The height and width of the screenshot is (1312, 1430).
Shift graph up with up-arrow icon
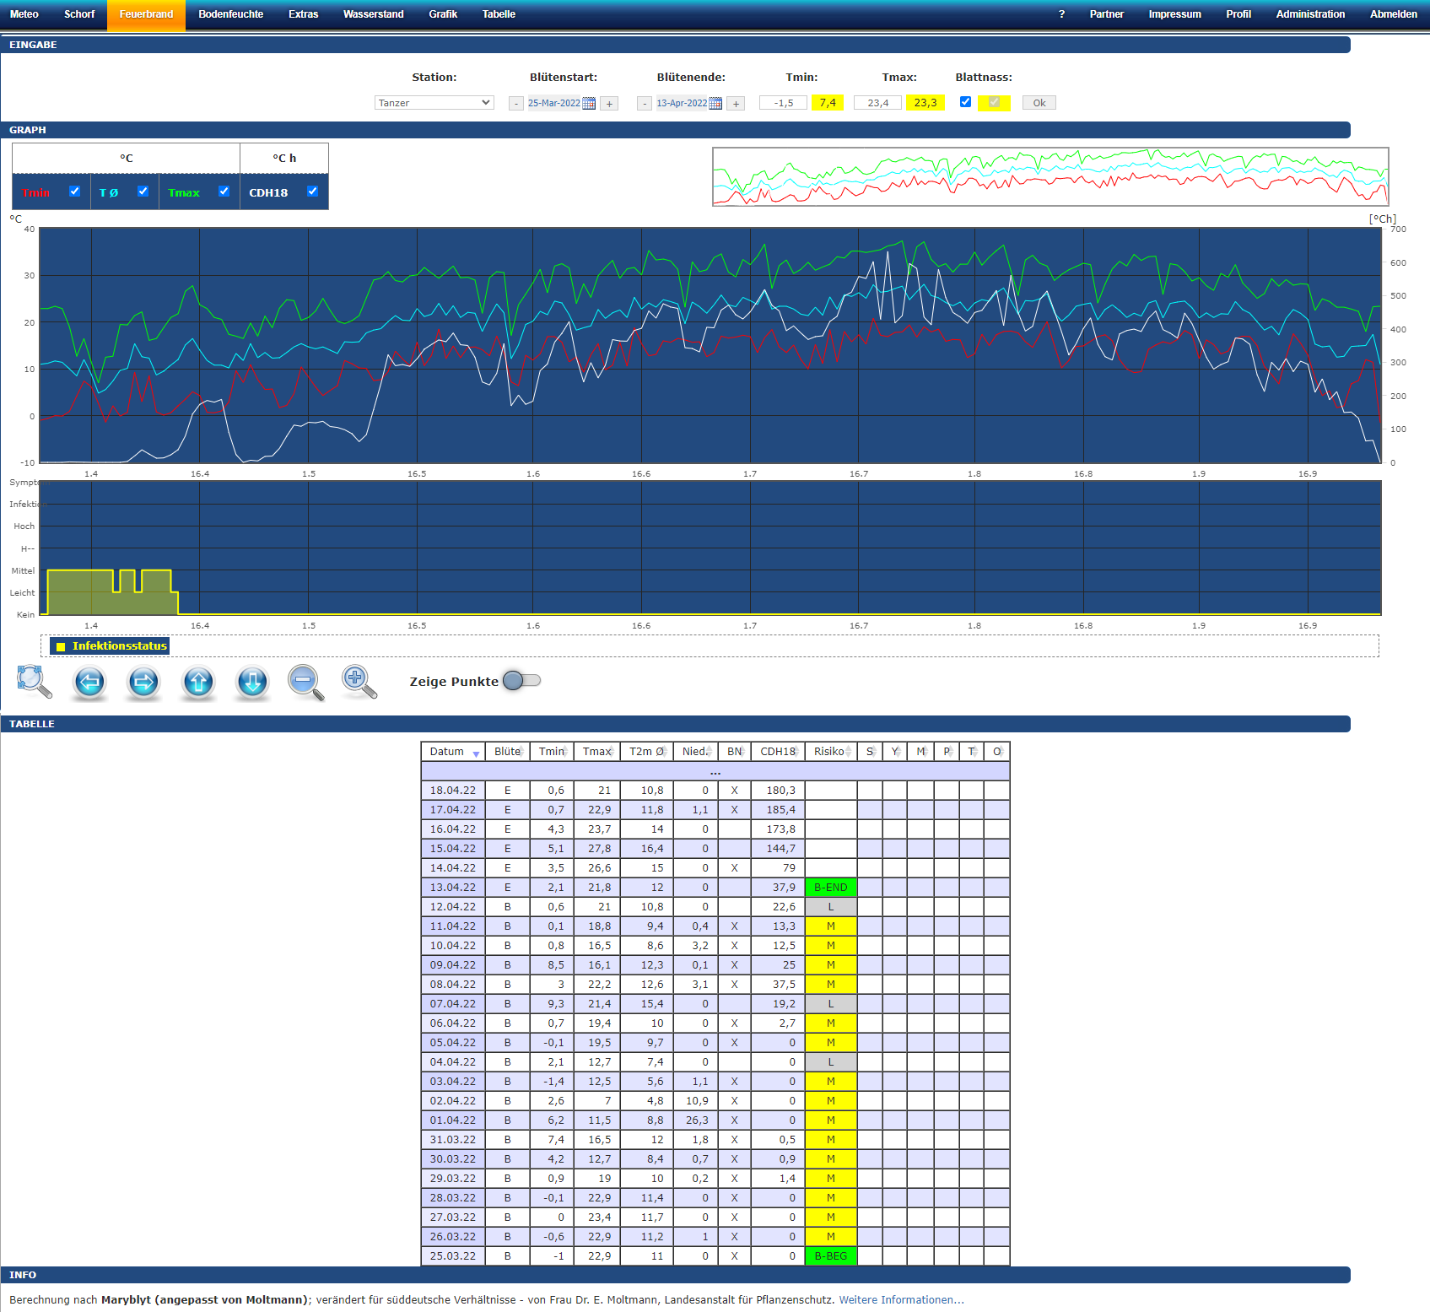[x=198, y=681]
